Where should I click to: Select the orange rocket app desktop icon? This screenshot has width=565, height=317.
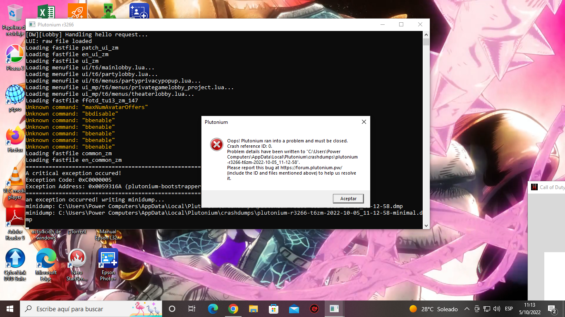click(77, 11)
